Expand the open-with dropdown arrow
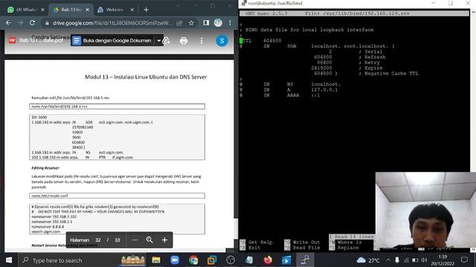 tap(158, 40)
